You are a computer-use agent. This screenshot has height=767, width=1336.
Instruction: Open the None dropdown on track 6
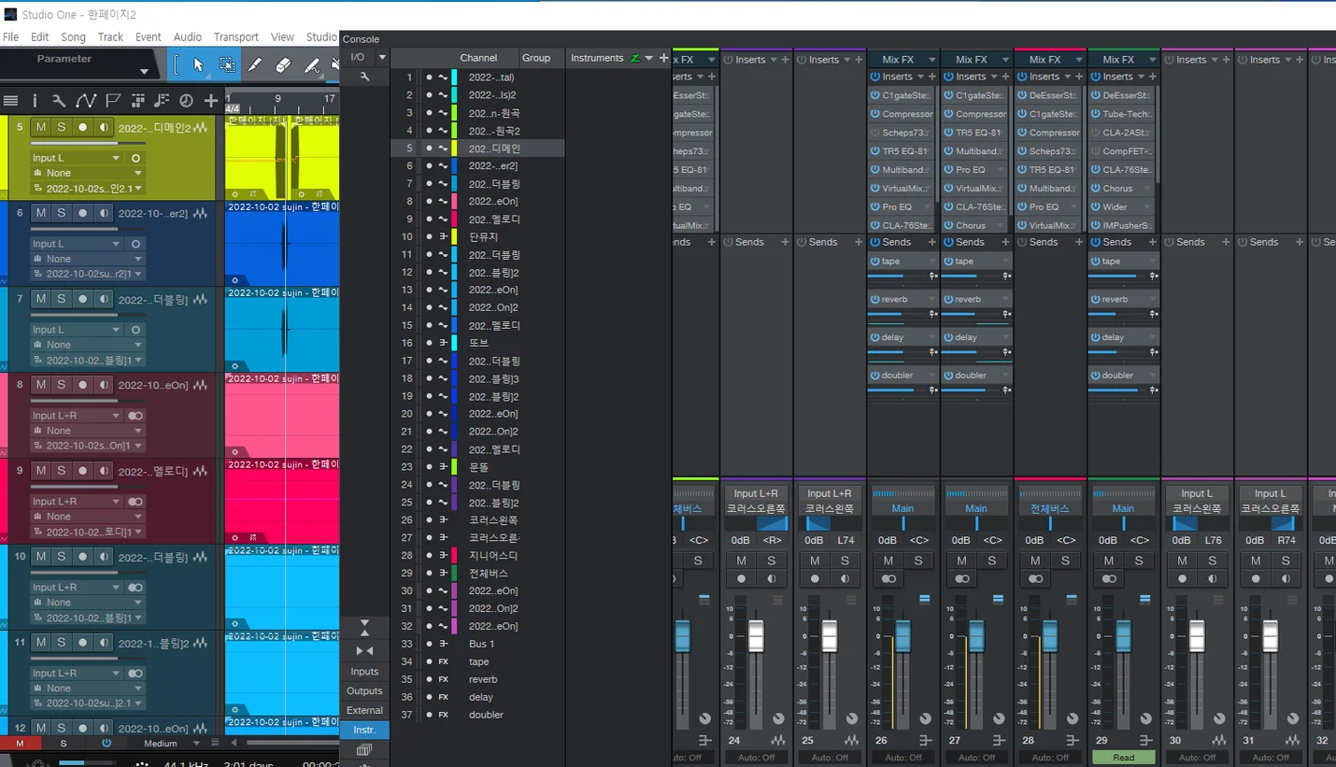pyautogui.click(x=137, y=259)
